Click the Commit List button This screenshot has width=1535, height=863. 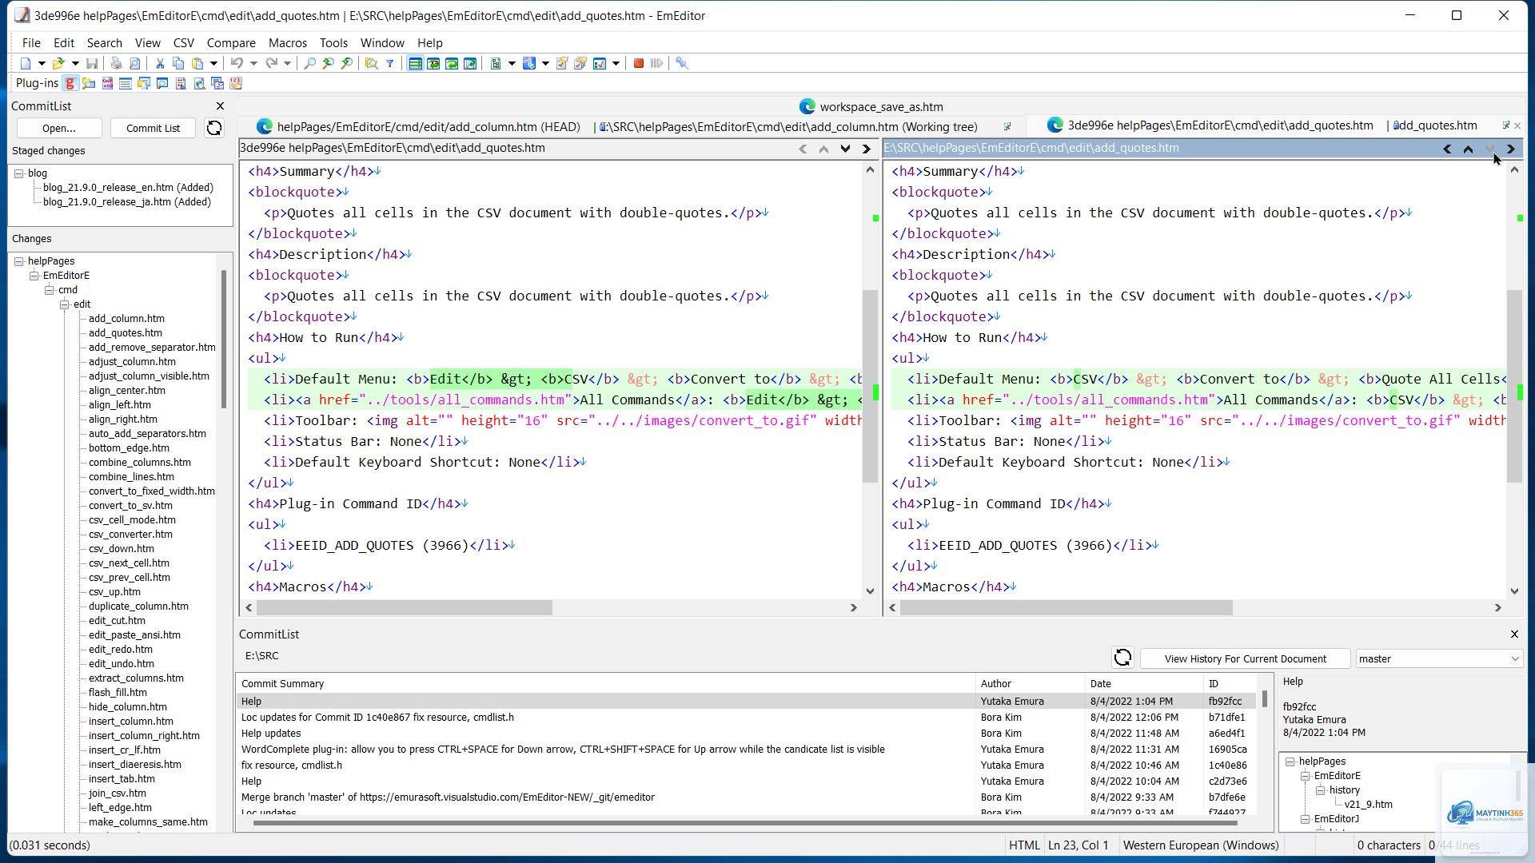point(153,128)
